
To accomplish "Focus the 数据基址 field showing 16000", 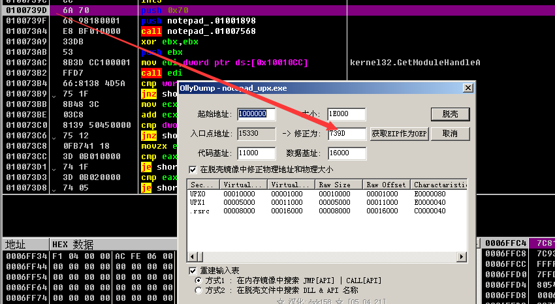I will point(347,153).
